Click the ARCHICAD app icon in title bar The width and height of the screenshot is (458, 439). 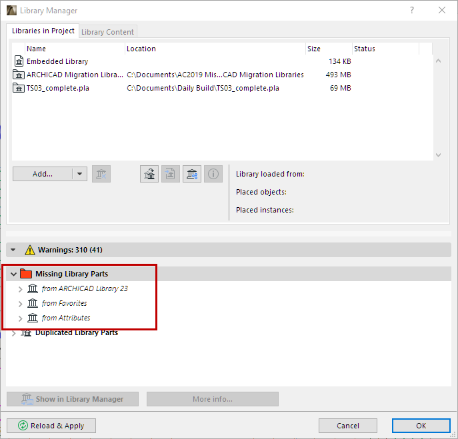click(x=12, y=11)
